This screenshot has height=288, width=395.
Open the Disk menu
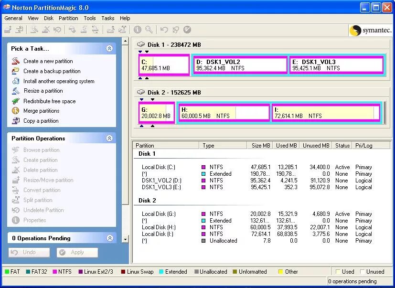pos(49,18)
